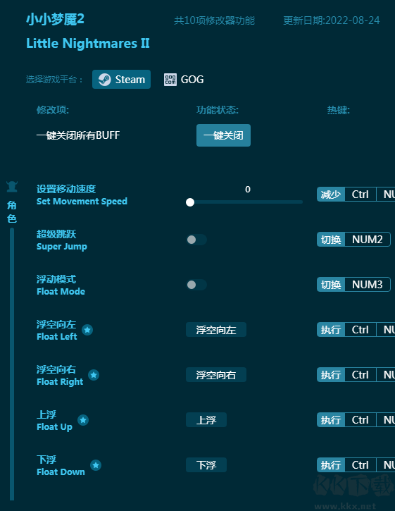
Task: Click the 一键关闭 button to disable buffs
Action: pos(223,135)
